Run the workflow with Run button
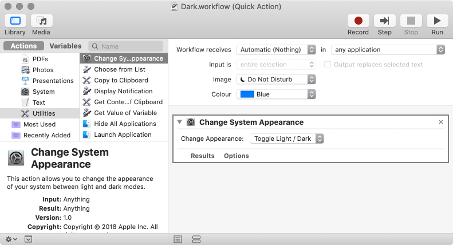The width and height of the screenshot is (453, 245). point(437,21)
